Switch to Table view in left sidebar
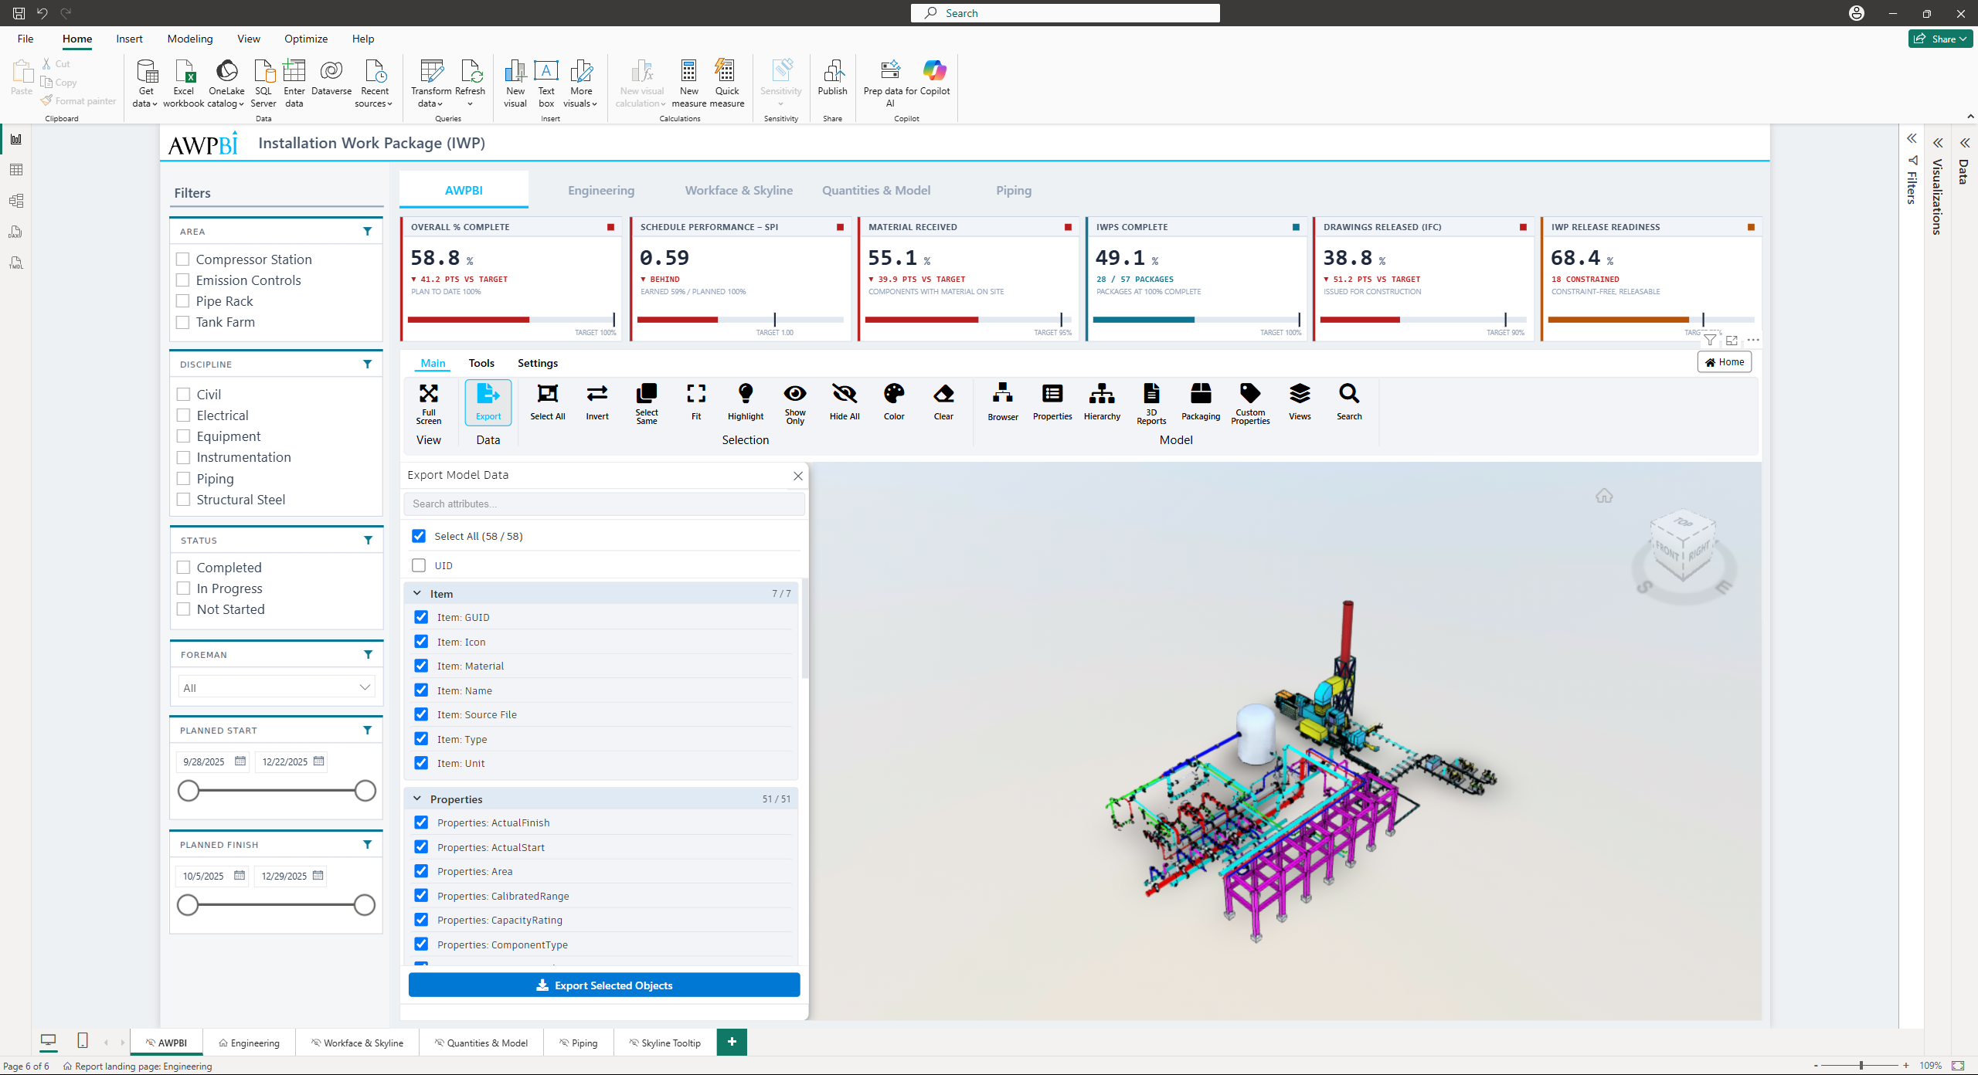 pyautogui.click(x=16, y=170)
